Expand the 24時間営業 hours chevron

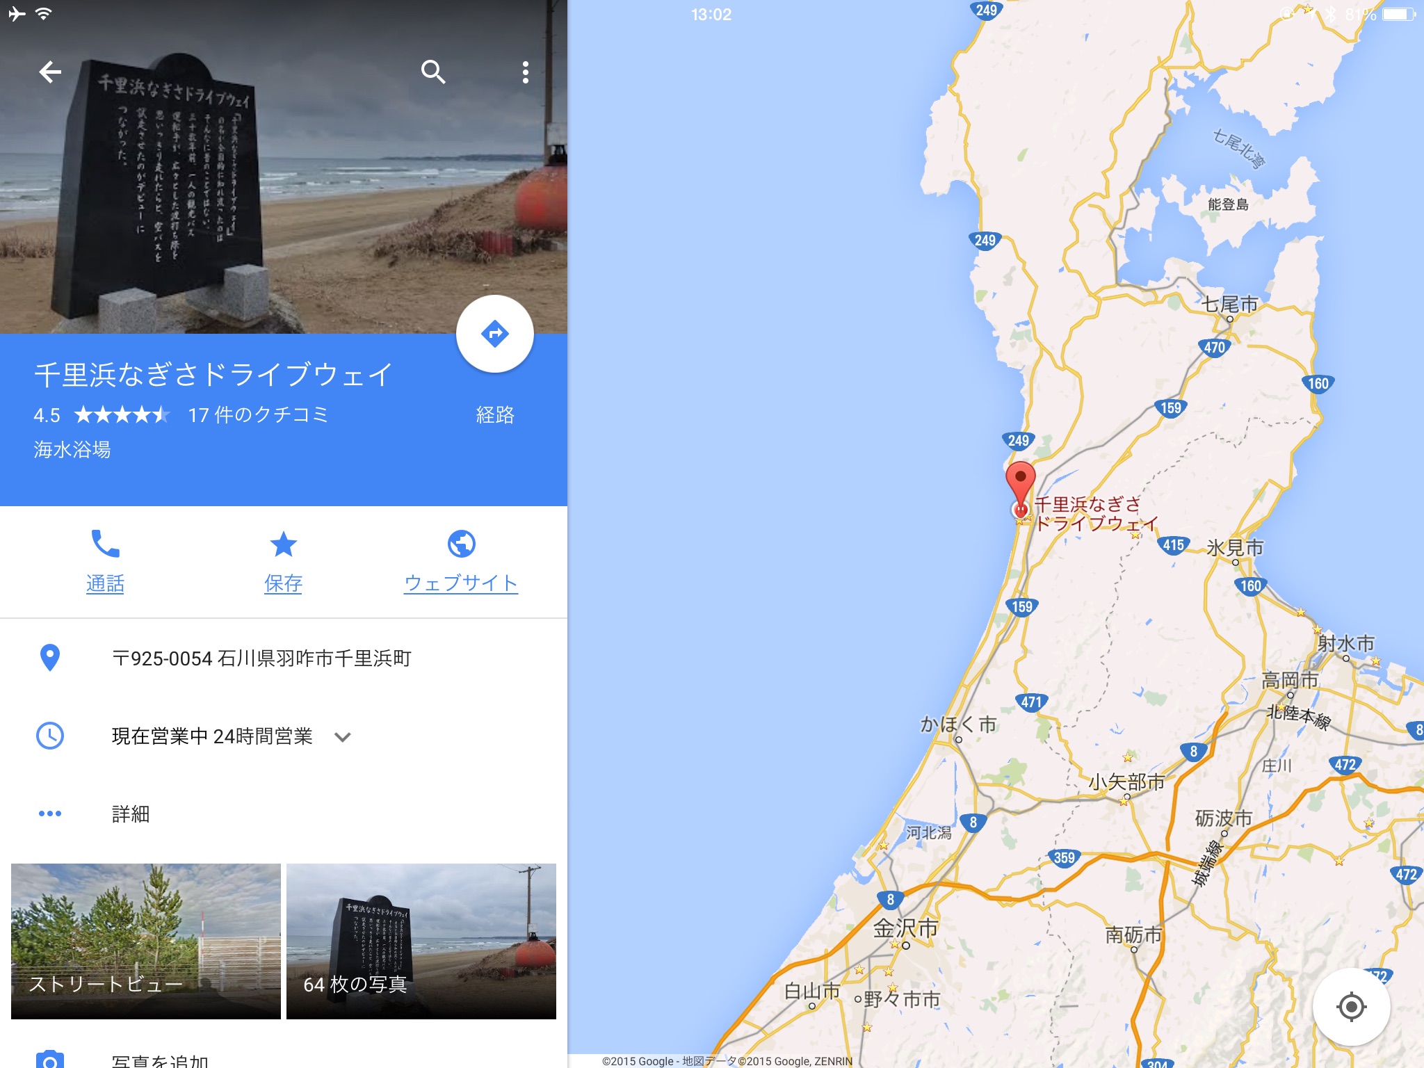tap(343, 736)
